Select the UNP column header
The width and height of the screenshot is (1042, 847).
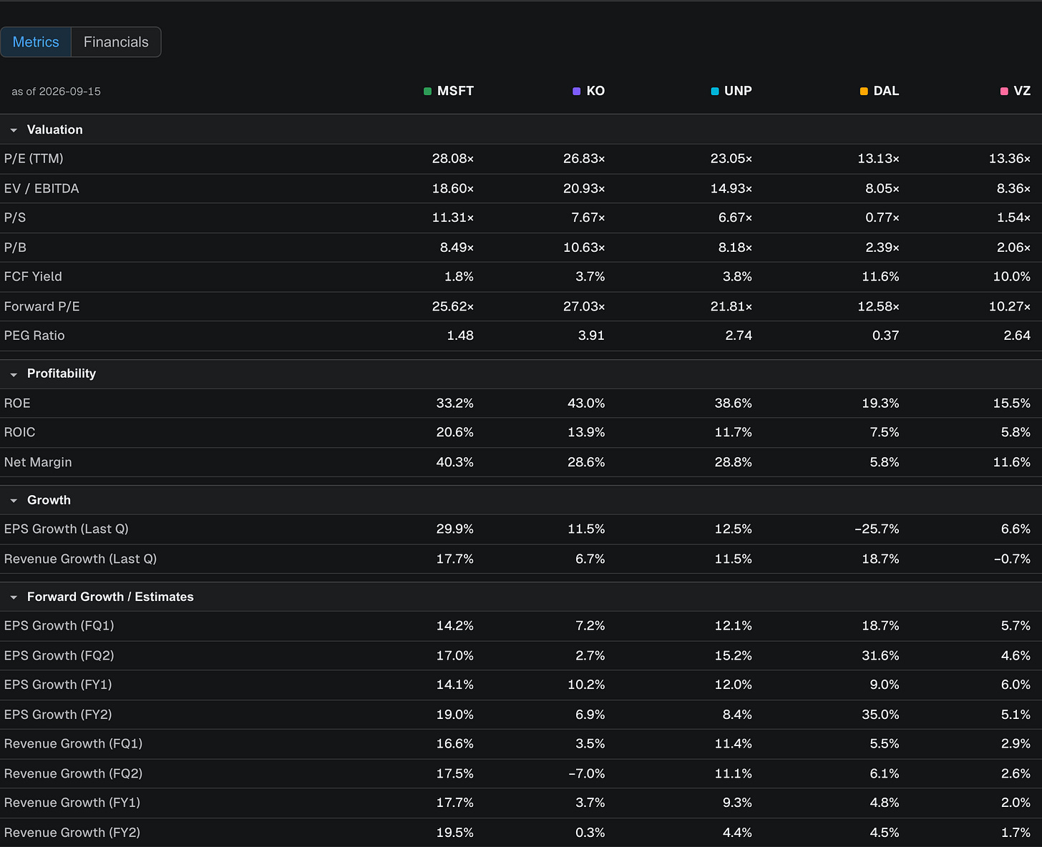point(738,91)
